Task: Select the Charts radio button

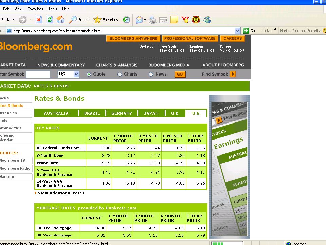Action: click(x=120, y=75)
